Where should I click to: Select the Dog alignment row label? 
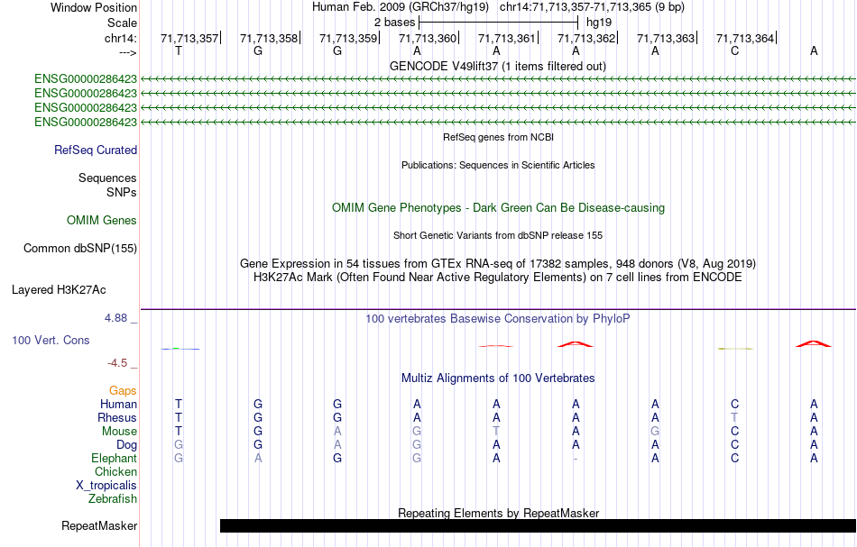(126, 445)
